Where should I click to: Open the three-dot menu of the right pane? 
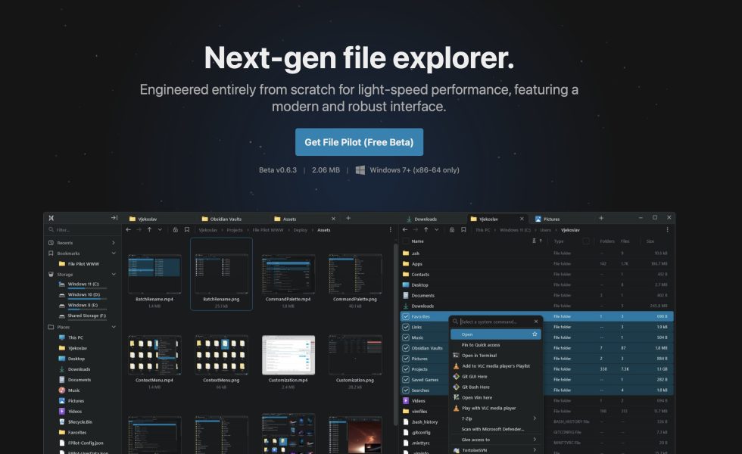click(x=669, y=229)
